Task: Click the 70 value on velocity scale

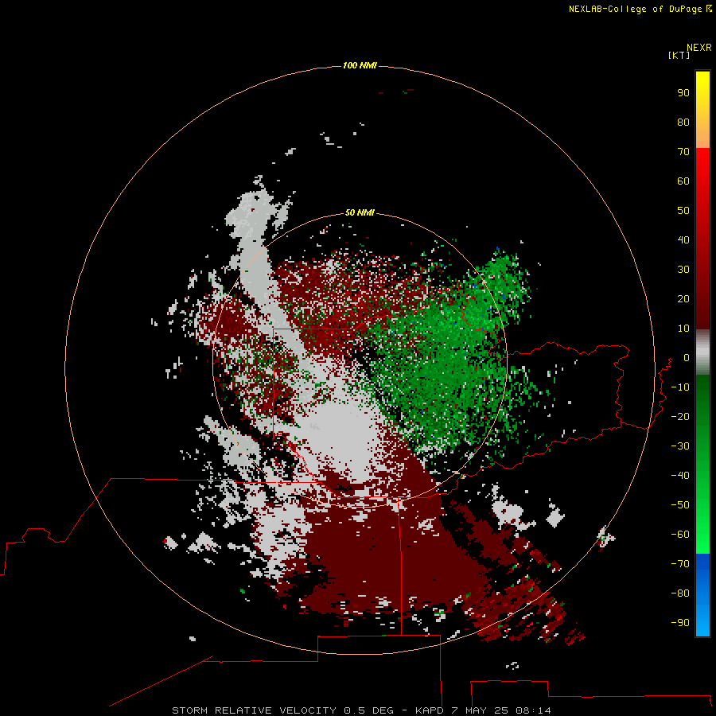Action: 683,152
